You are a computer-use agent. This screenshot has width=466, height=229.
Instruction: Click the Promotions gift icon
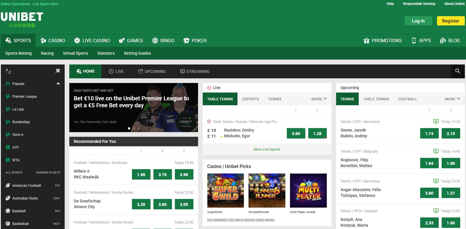click(x=366, y=40)
